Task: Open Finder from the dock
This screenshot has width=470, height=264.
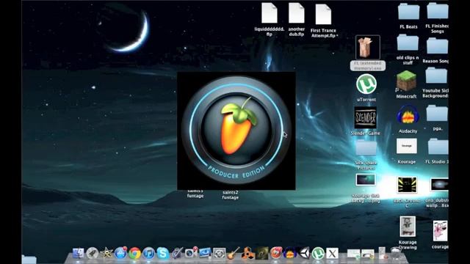Action: 79,253
